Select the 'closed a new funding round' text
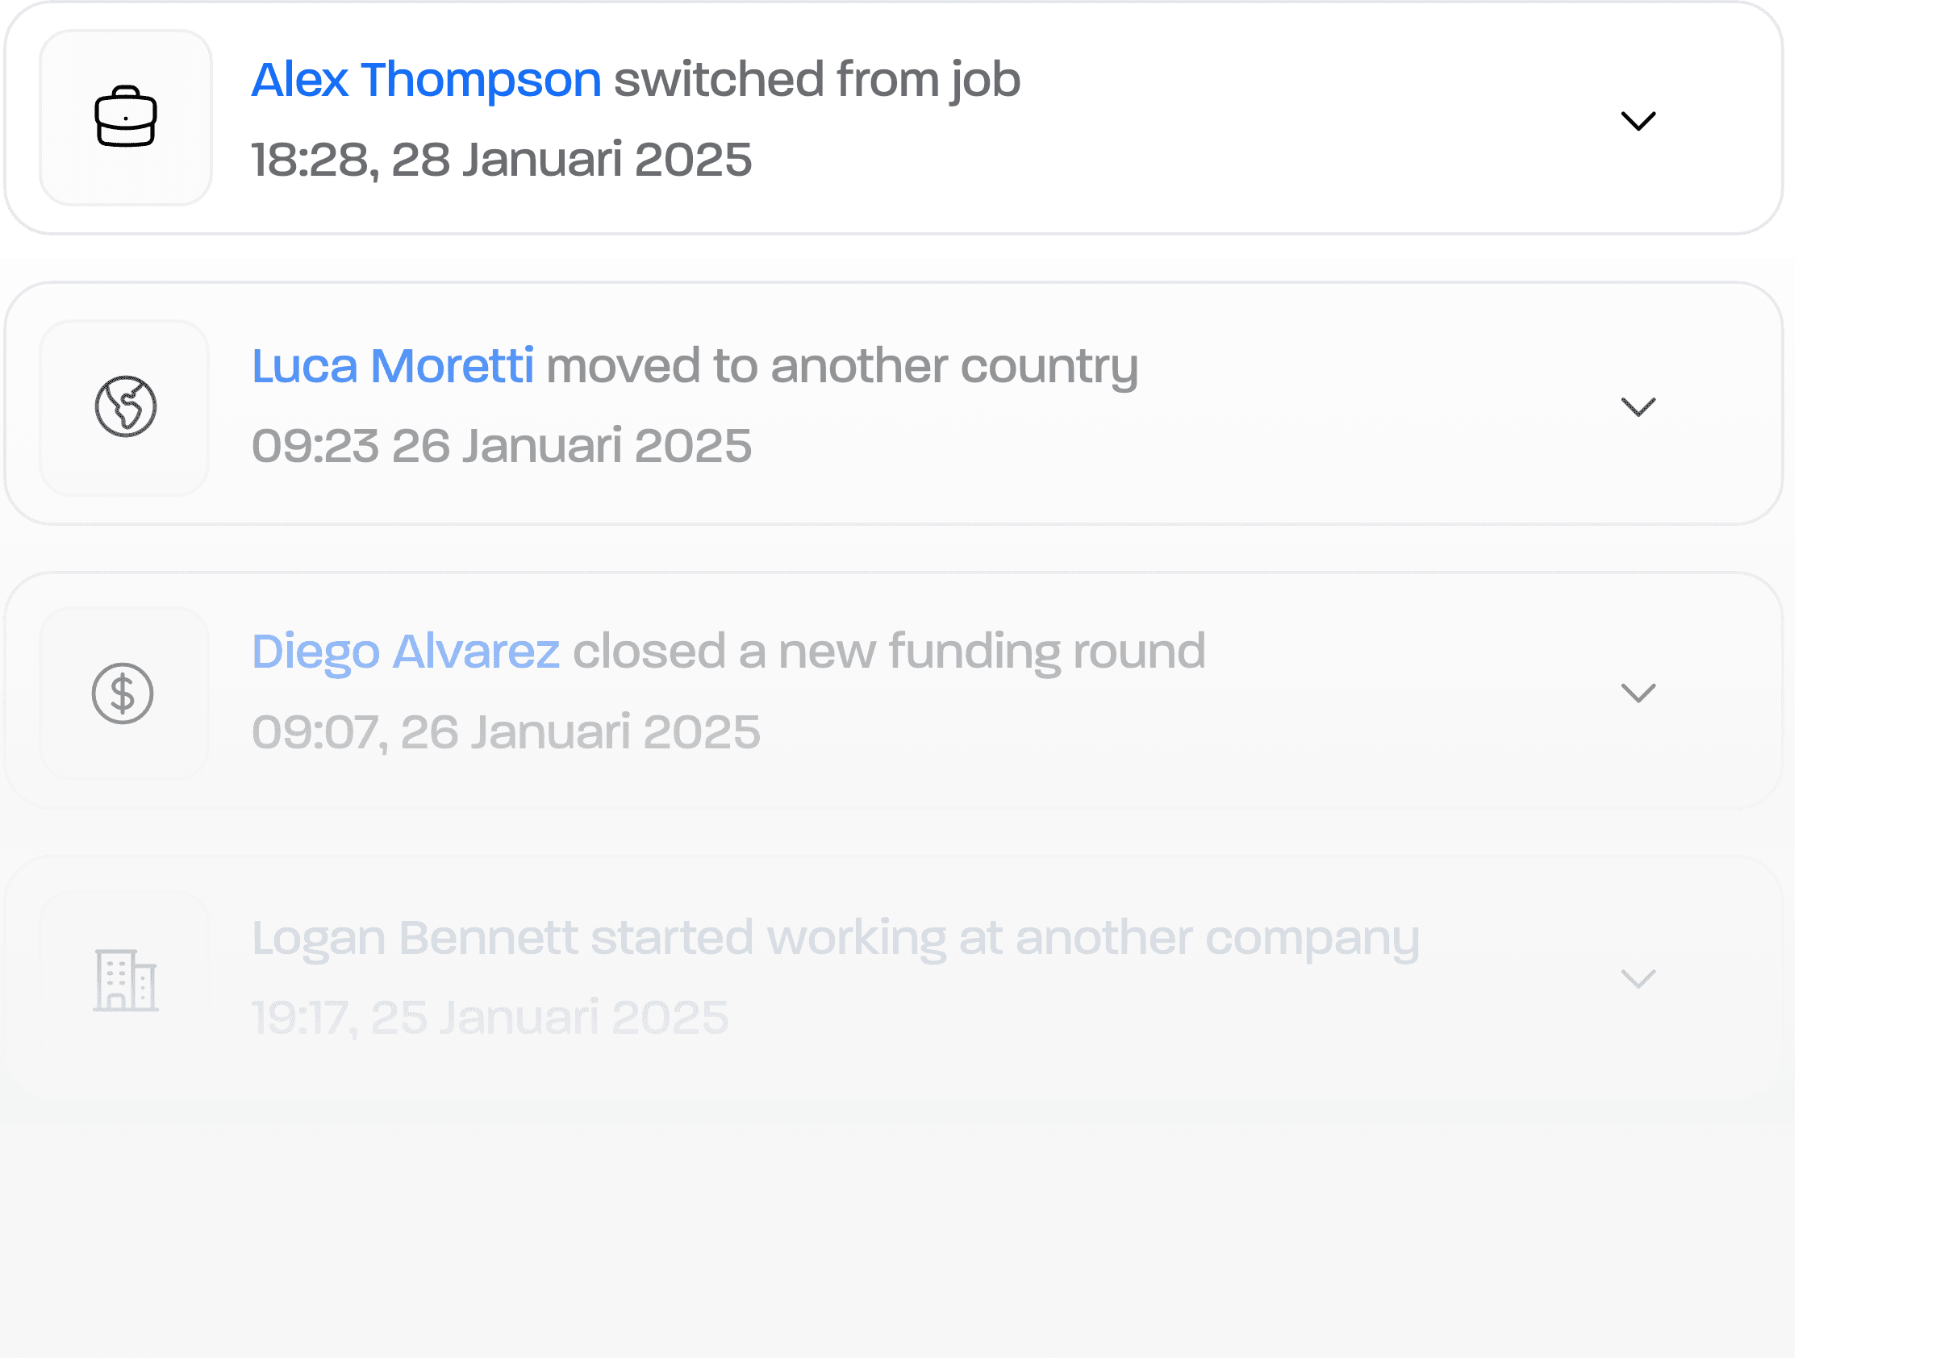 (889, 652)
